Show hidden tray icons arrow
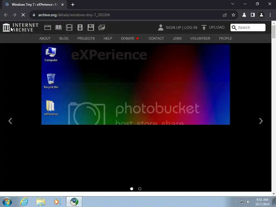Screen dimensions: 276x207 (236, 202)
